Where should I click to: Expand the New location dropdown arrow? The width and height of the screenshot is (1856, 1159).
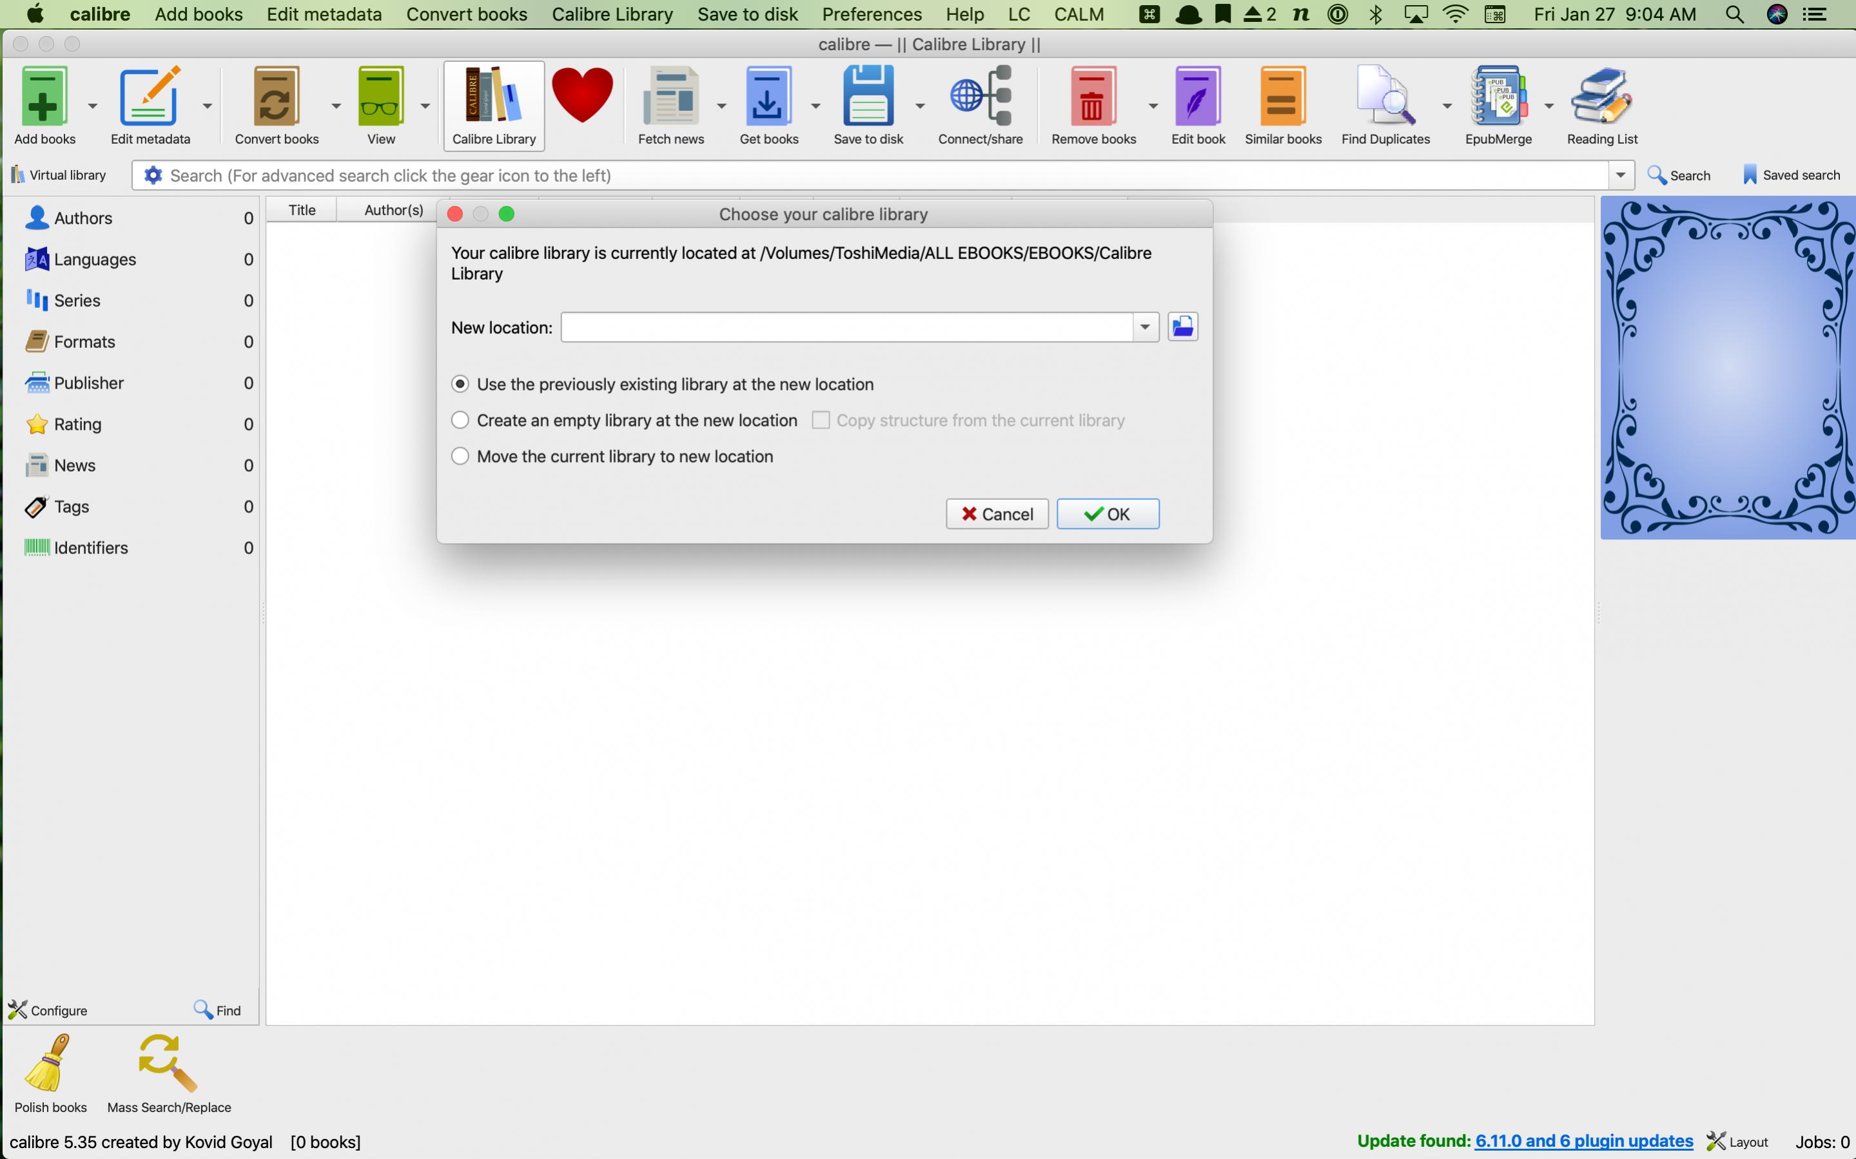tap(1144, 327)
